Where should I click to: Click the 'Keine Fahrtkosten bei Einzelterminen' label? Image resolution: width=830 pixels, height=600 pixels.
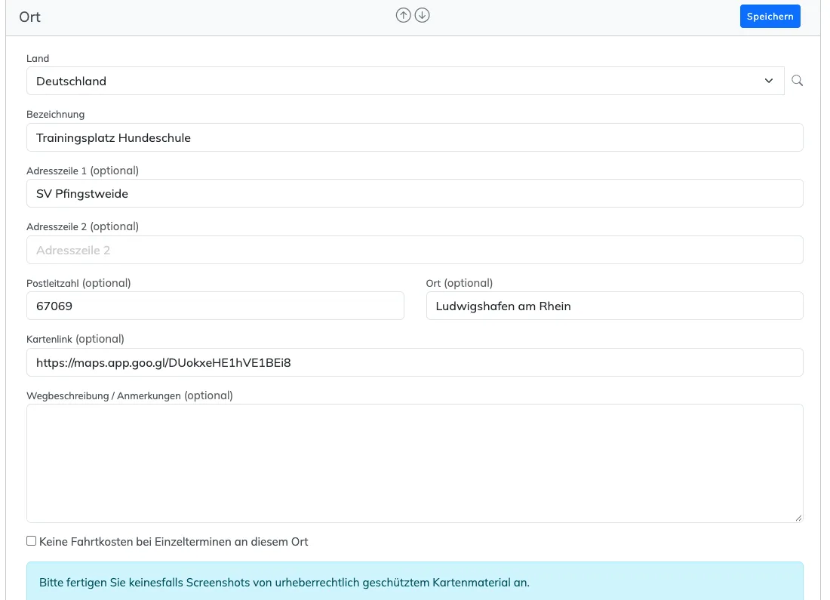pyautogui.click(x=174, y=542)
